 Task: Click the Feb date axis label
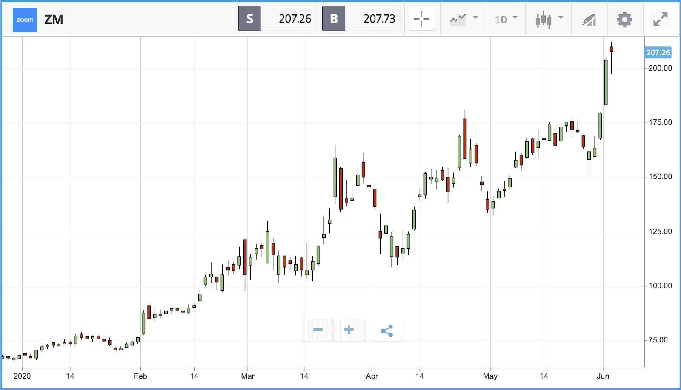tap(140, 376)
